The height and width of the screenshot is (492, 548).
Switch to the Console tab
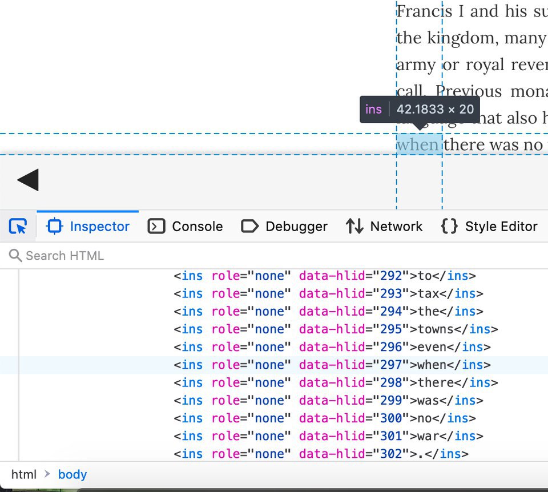185,226
